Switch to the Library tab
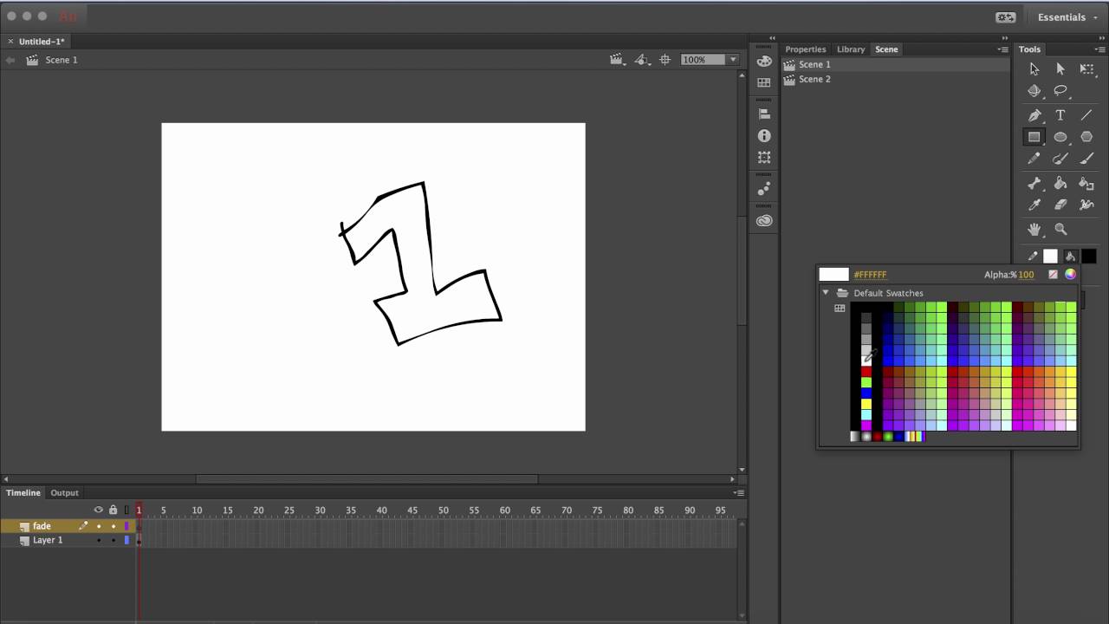 [851, 49]
